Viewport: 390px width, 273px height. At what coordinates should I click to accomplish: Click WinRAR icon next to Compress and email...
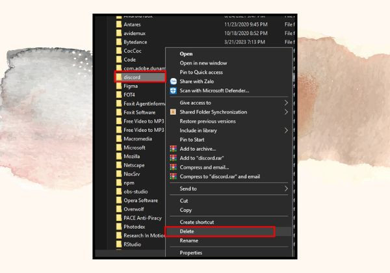point(173,167)
